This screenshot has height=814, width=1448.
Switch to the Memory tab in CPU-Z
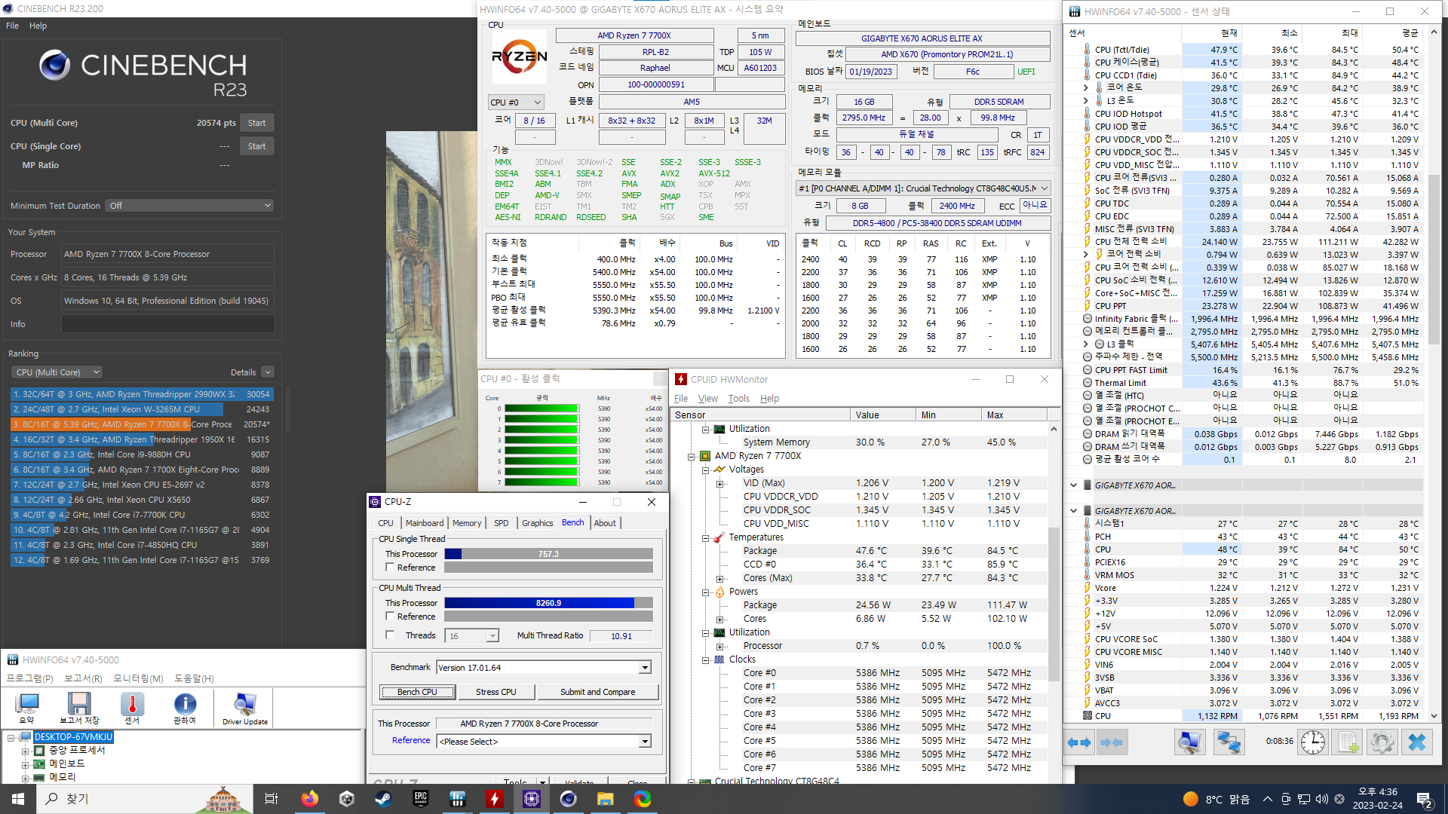coord(466,523)
